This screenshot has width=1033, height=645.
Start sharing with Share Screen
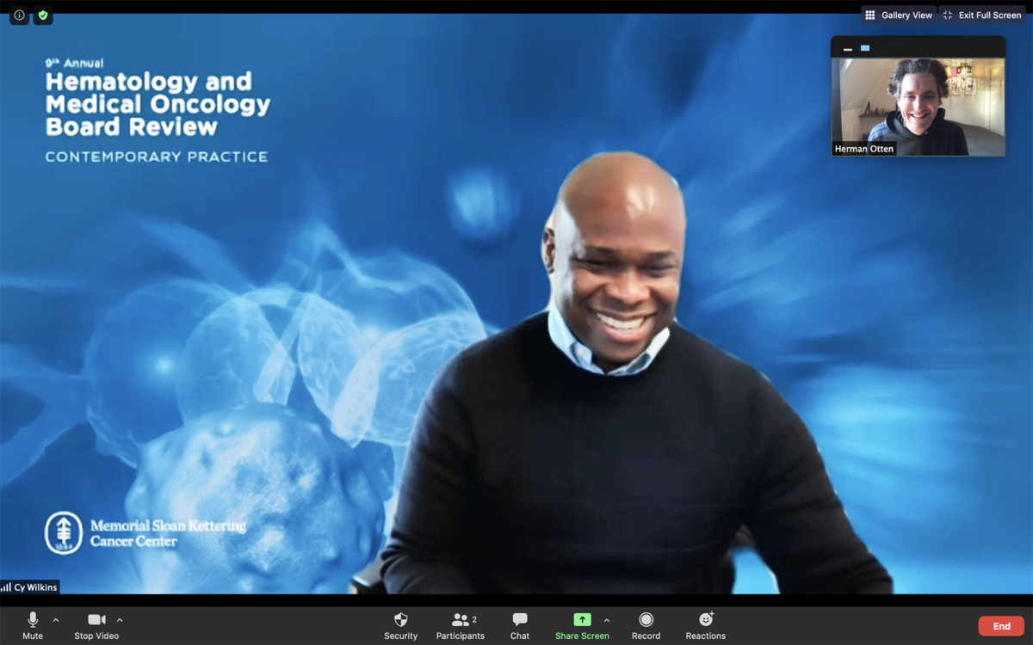582,625
